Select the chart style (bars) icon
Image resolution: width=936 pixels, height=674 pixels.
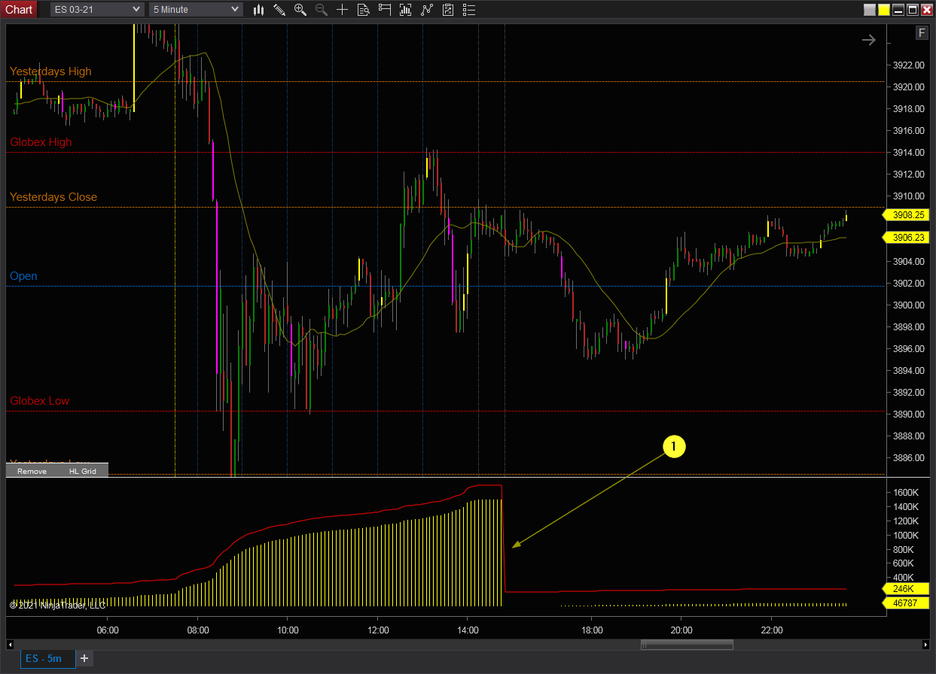(x=258, y=10)
